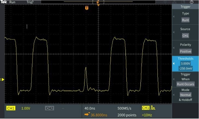Select the gray CH2 channel badge
This screenshot has height=119, width=199.
coord(49,108)
